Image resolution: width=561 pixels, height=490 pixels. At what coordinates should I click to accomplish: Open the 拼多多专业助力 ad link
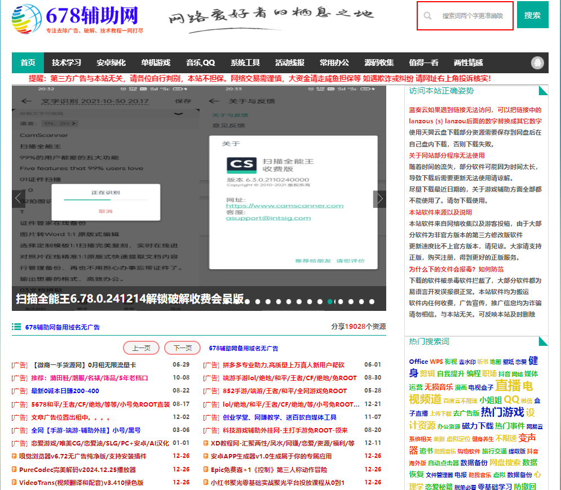pyautogui.click(x=284, y=365)
